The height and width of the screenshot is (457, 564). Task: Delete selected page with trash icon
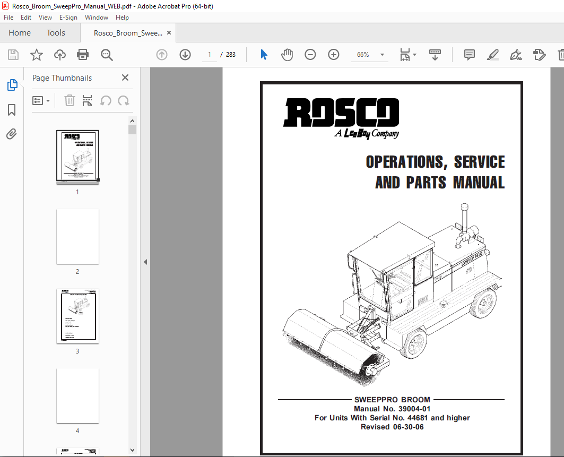pyautogui.click(x=70, y=100)
